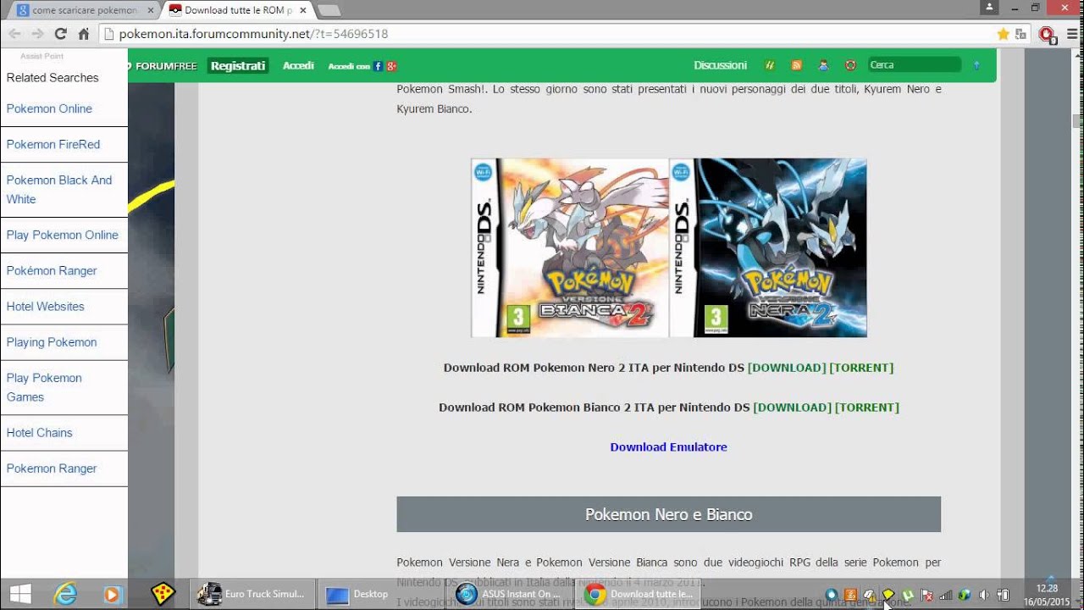Open the volume speaker tray icon
The width and height of the screenshot is (1084, 610).
pyautogui.click(x=984, y=595)
